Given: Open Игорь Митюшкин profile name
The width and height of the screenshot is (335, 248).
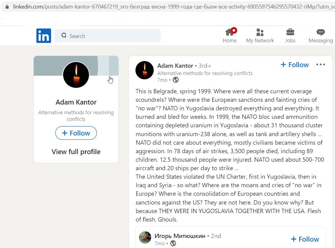Looking at the screenshot, I should (x=180, y=236).
